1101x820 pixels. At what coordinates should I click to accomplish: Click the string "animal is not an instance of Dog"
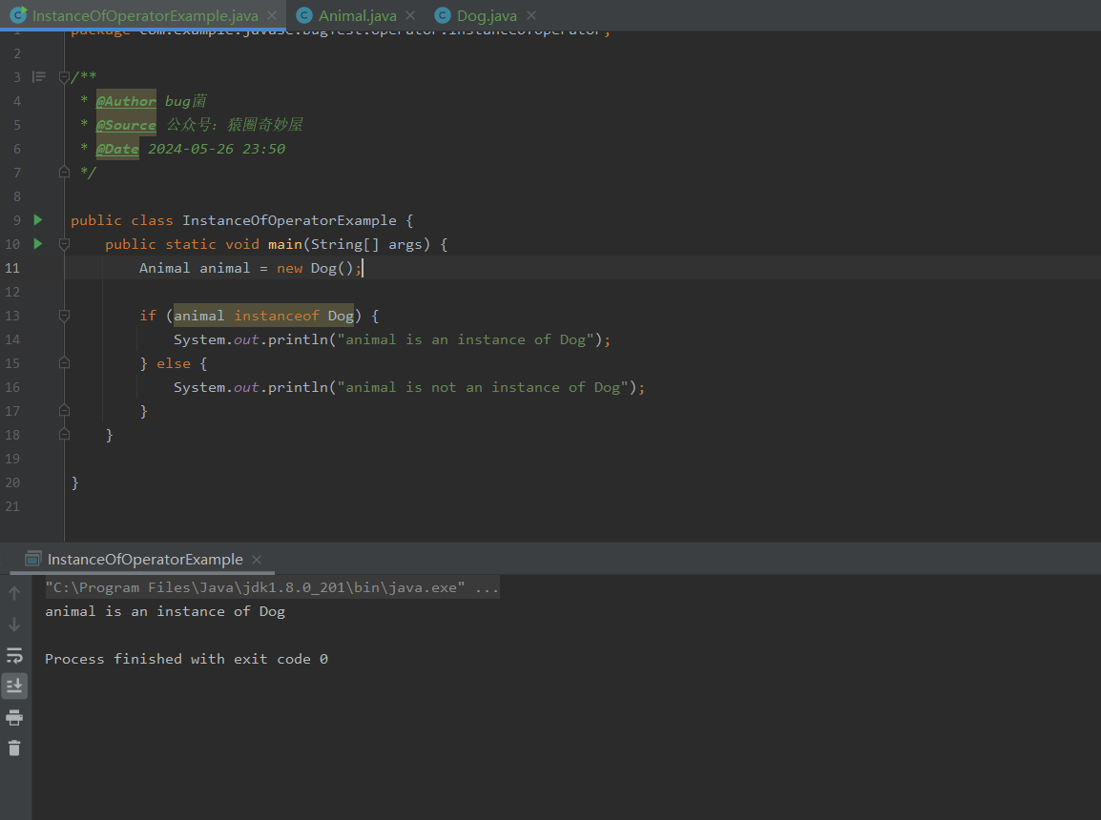(x=483, y=387)
